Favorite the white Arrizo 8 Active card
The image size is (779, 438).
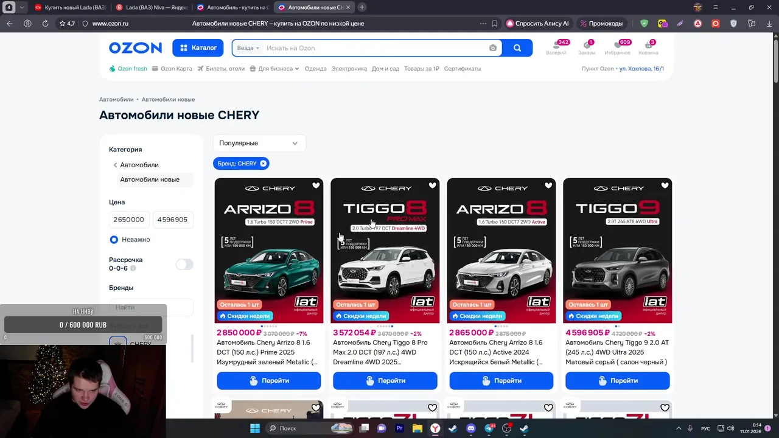(548, 186)
